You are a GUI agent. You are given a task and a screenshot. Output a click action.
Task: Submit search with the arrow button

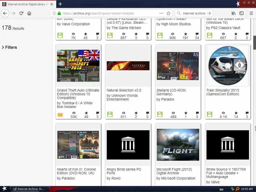point(209,13)
